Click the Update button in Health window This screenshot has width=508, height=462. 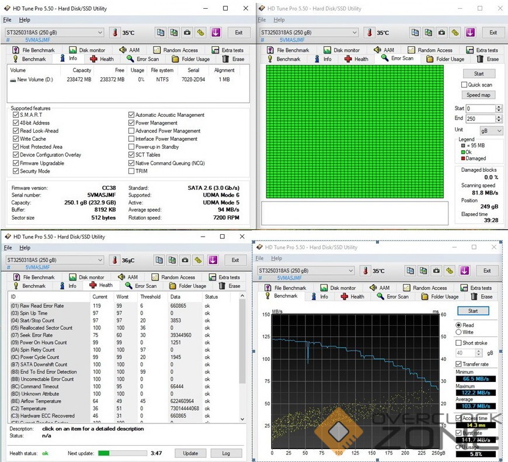[x=190, y=453]
